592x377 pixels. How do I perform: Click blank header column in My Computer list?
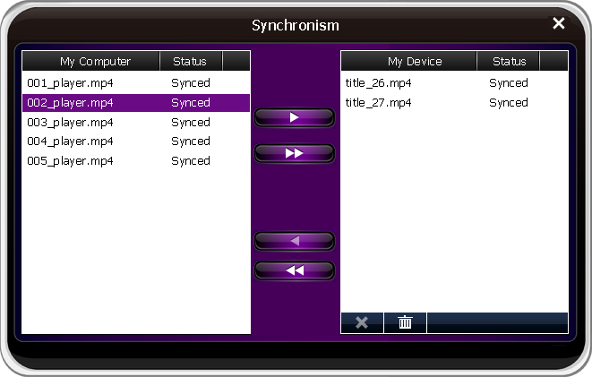pyautogui.click(x=236, y=62)
